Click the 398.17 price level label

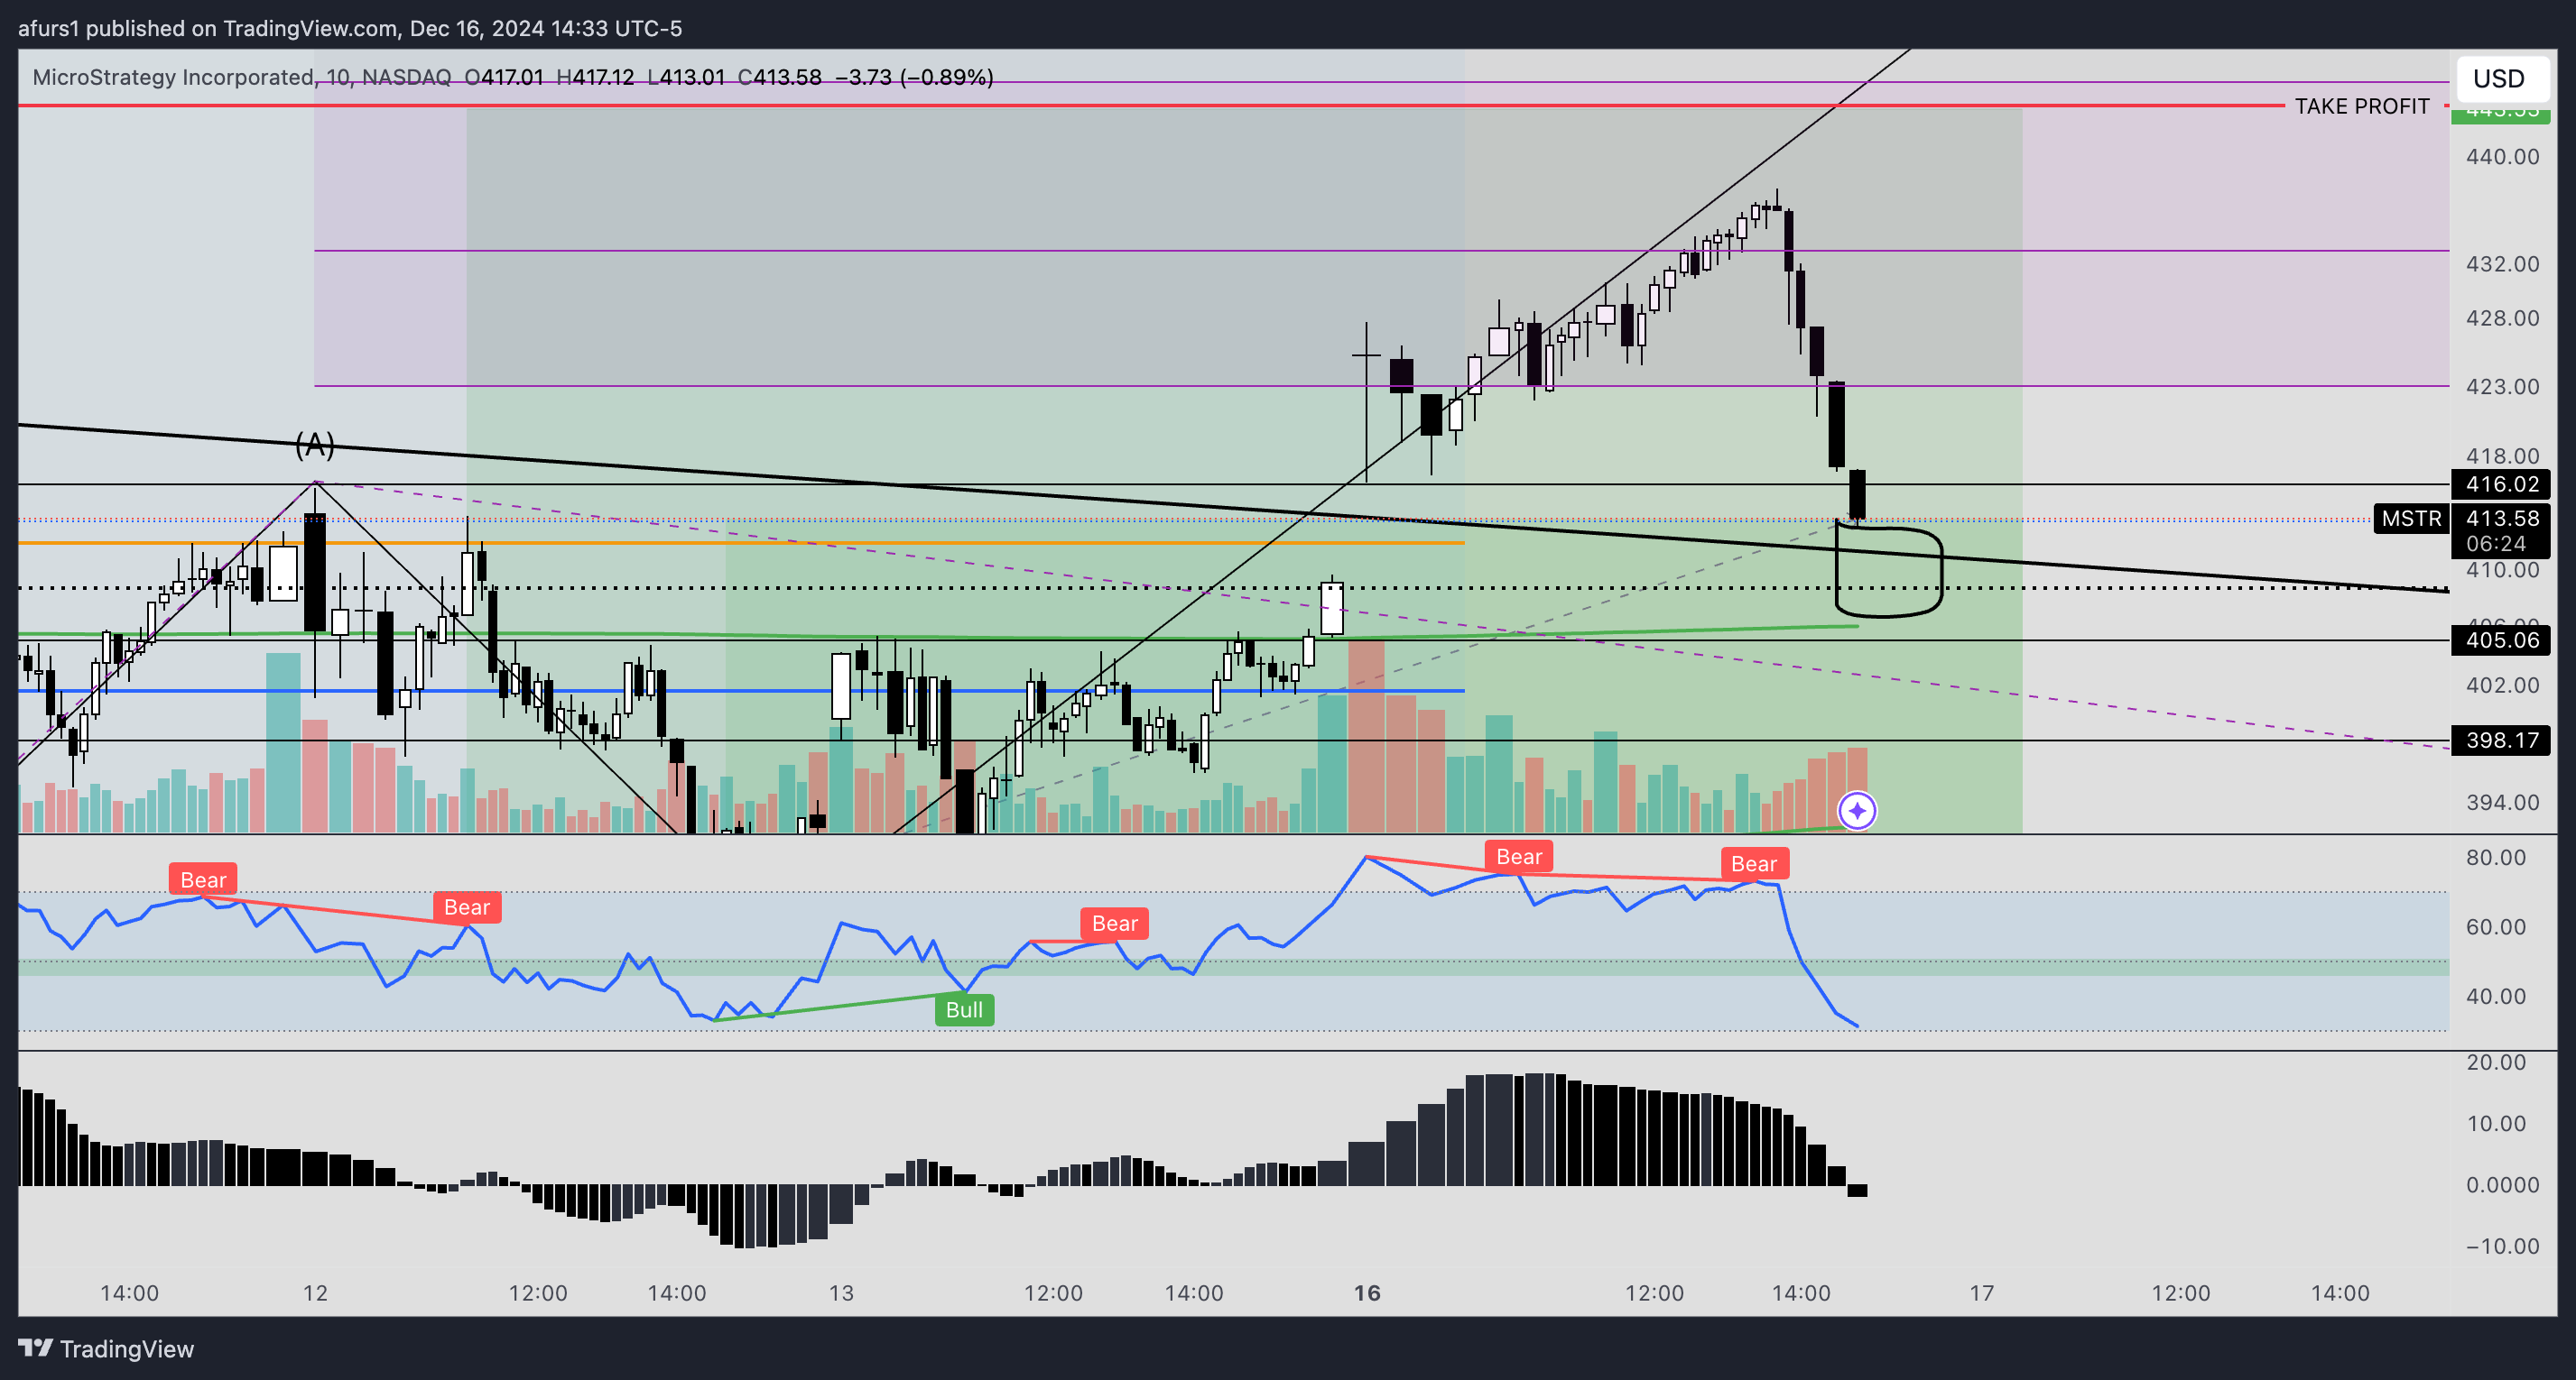(x=2501, y=741)
